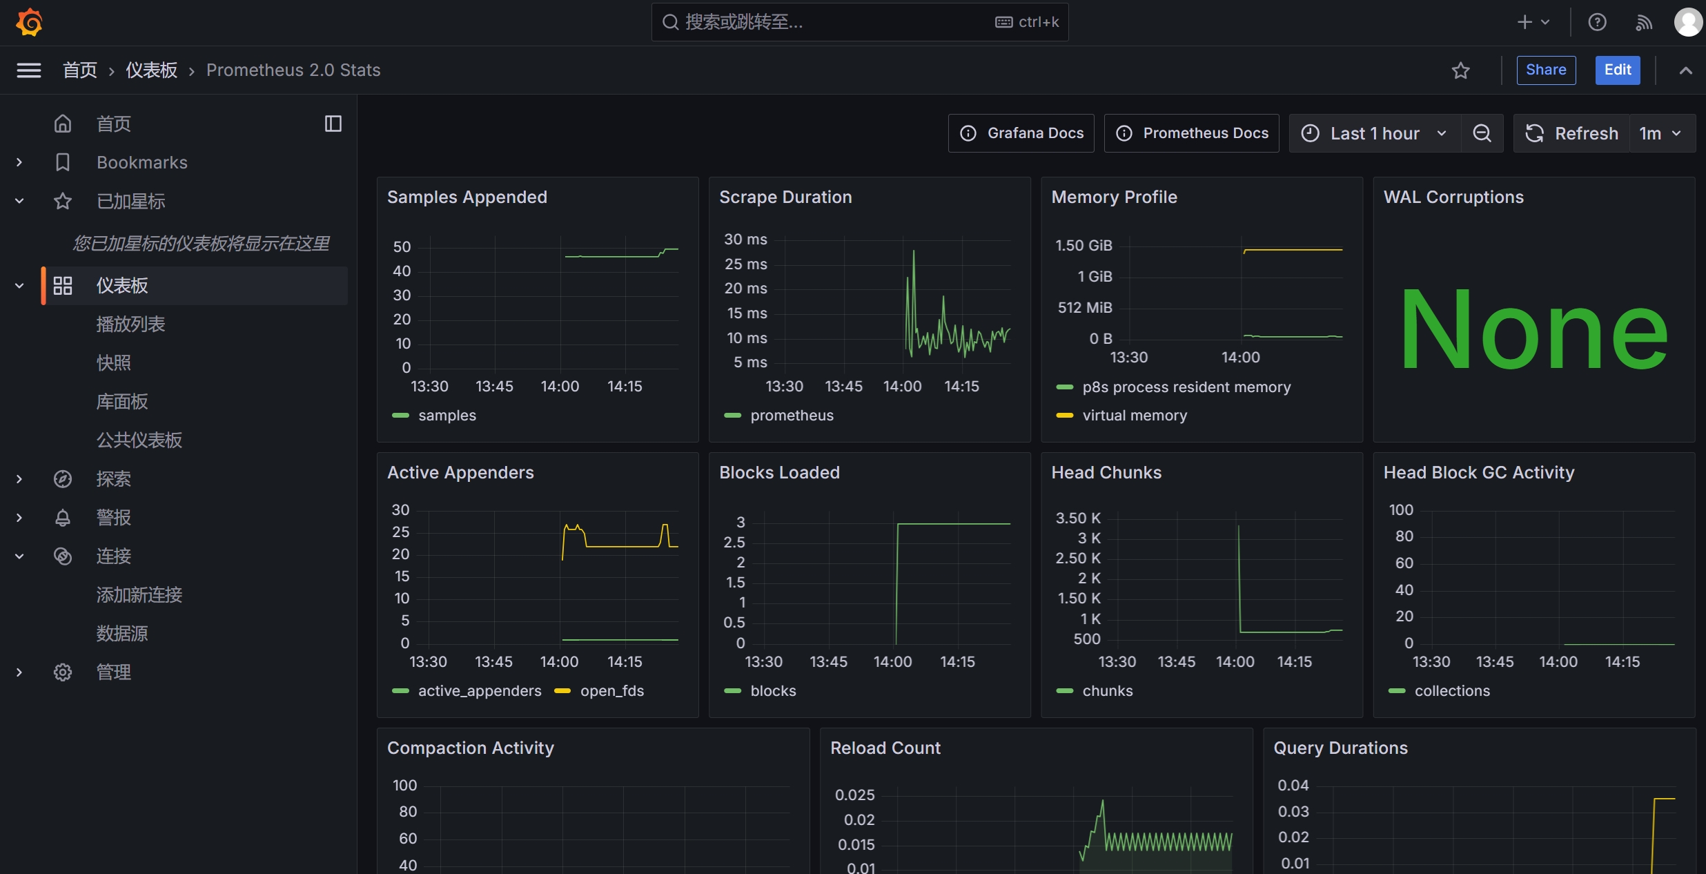Click the search or jump to input field
The height and width of the screenshot is (874, 1706).
tap(860, 22)
